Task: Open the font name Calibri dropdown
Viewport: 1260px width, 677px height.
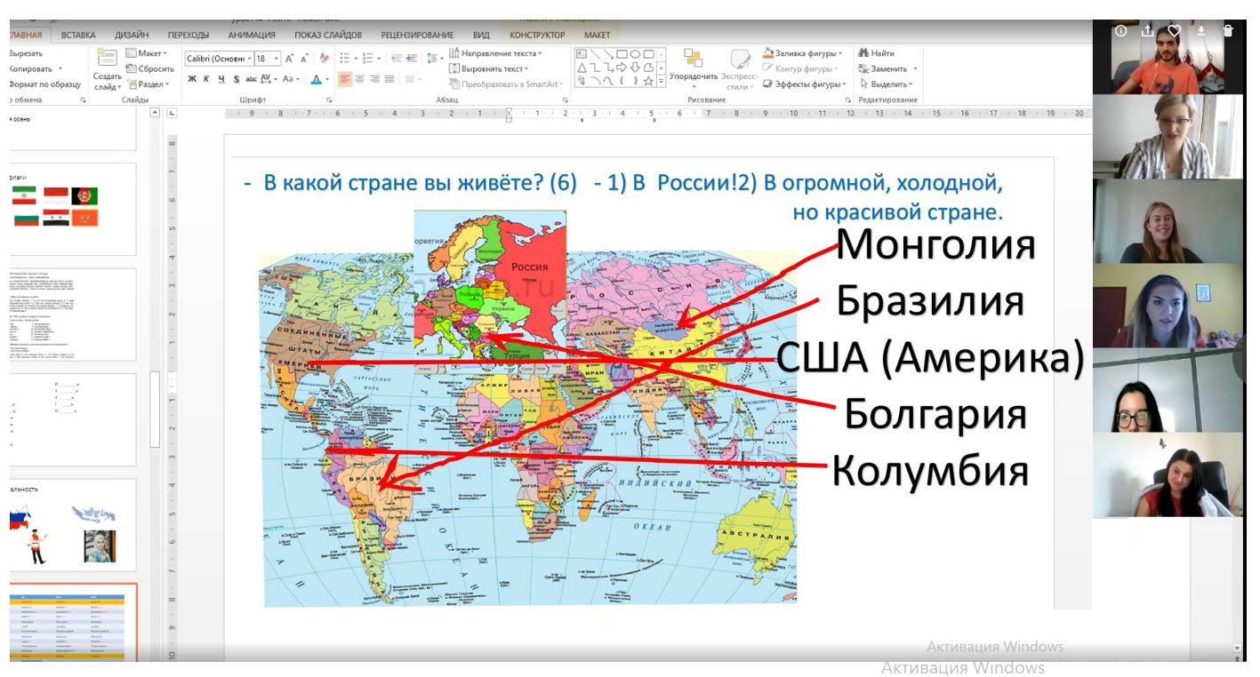Action: click(x=250, y=59)
